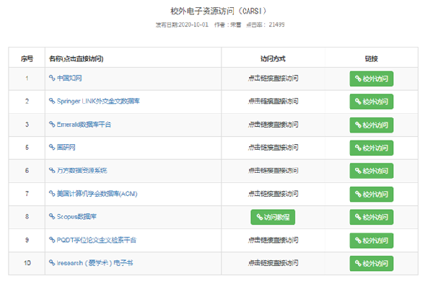Click 校外访问 button for iresearch row
The width and height of the screenshot is (433, 281).
pyautogui.click(x=372, y=264)
